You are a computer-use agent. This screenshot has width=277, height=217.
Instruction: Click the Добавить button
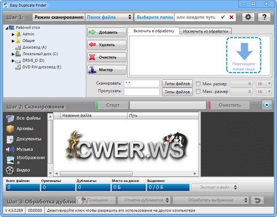107,32
